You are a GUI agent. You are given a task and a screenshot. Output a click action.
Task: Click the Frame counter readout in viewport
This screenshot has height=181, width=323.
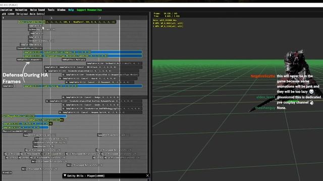click(166, 14)
